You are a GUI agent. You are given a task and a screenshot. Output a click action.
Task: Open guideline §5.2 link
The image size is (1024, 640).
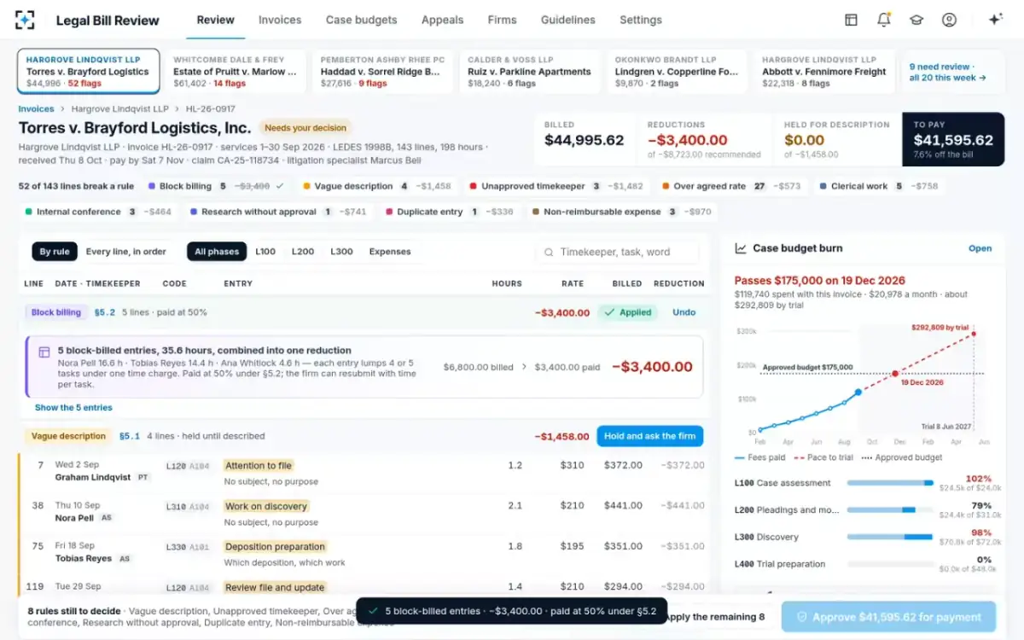pyautogui.click(x=106, y=312)
